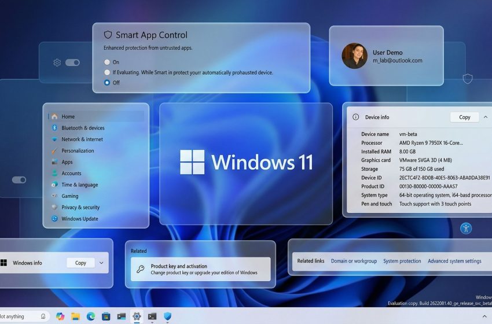Image resolution: width=492 pixels, height=324 pixels.
Task: Collapse the Device info section
Action: coord(486,117)
